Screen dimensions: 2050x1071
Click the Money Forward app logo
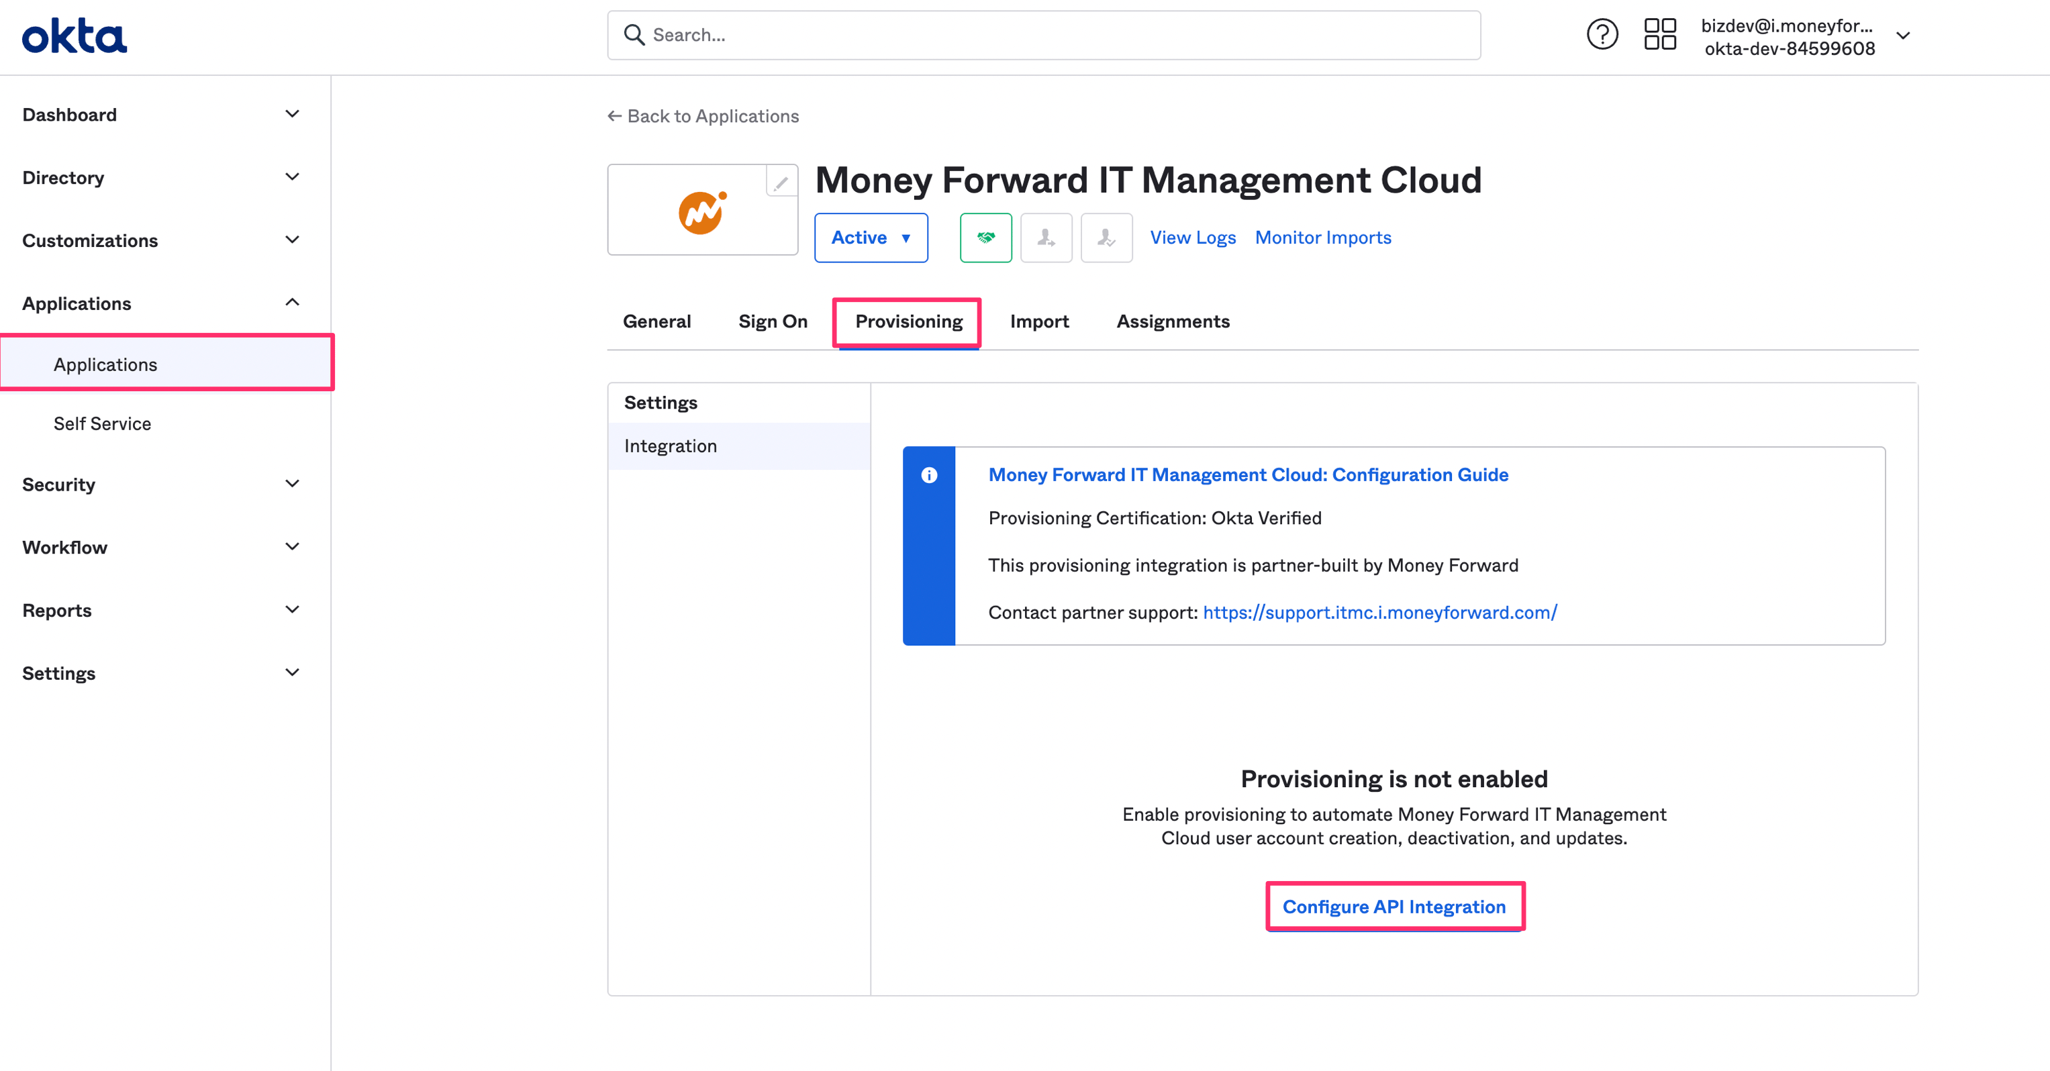702,213
